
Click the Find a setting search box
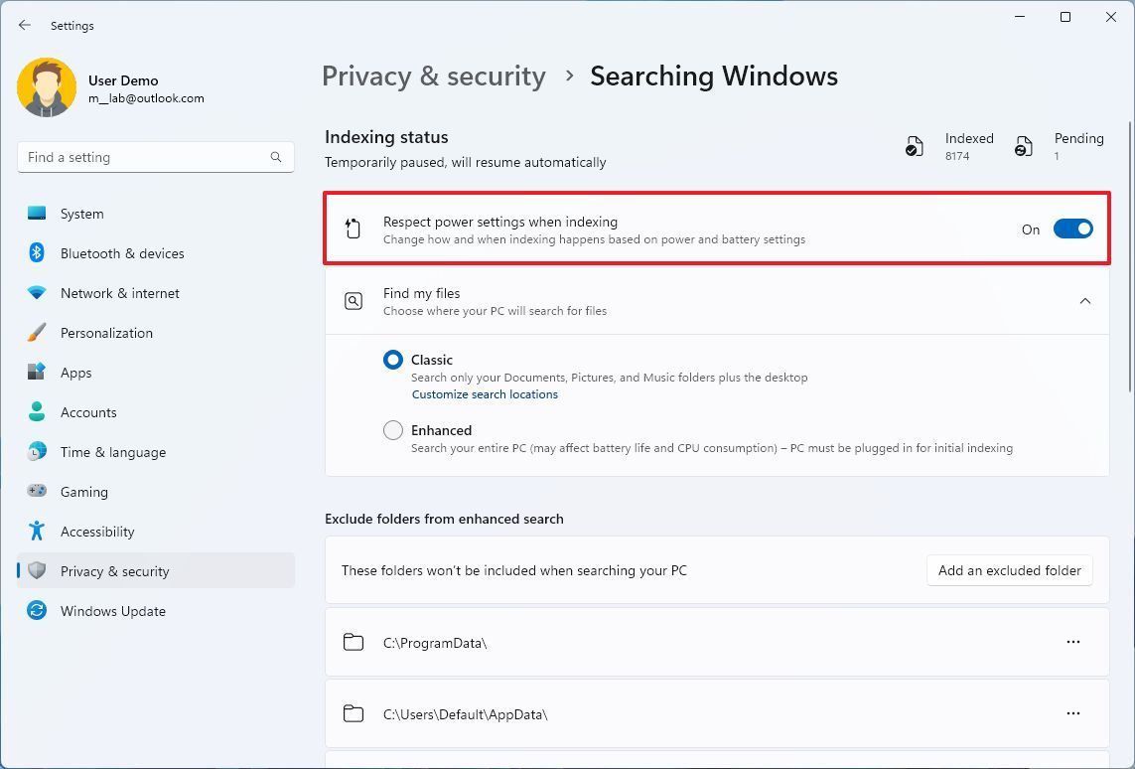point(144,157)
